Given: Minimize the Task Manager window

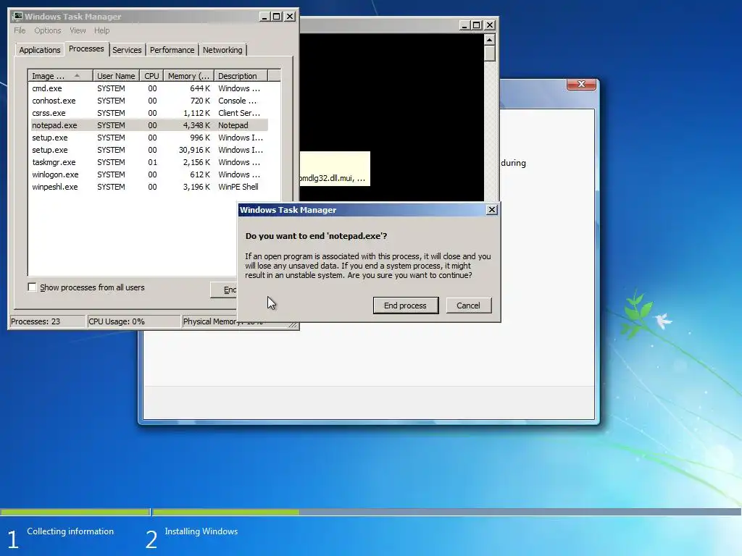Looking at the screenshot, I should pyautogui.click(x=264, y=17).
